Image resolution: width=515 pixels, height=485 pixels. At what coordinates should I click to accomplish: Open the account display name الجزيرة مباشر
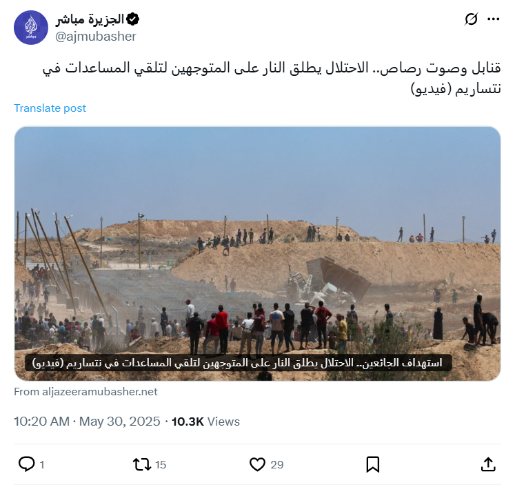90,19
